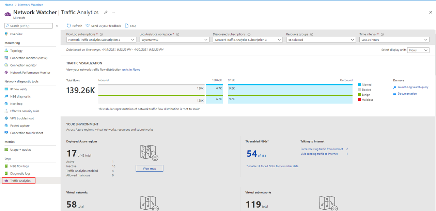Pin the Traffic Analytics page

(x=106, y=12)
